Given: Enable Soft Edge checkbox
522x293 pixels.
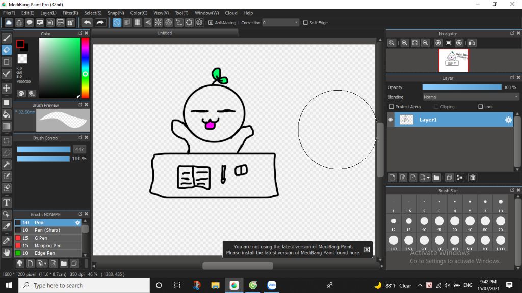Looking at the screenshot, I should 306,22.
